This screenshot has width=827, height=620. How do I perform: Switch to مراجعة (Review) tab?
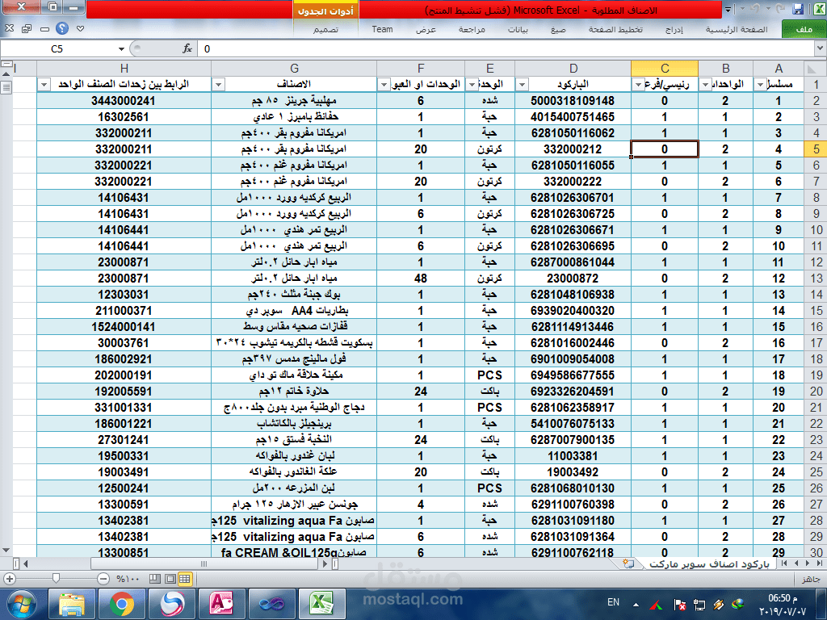[x=472, y=30]
